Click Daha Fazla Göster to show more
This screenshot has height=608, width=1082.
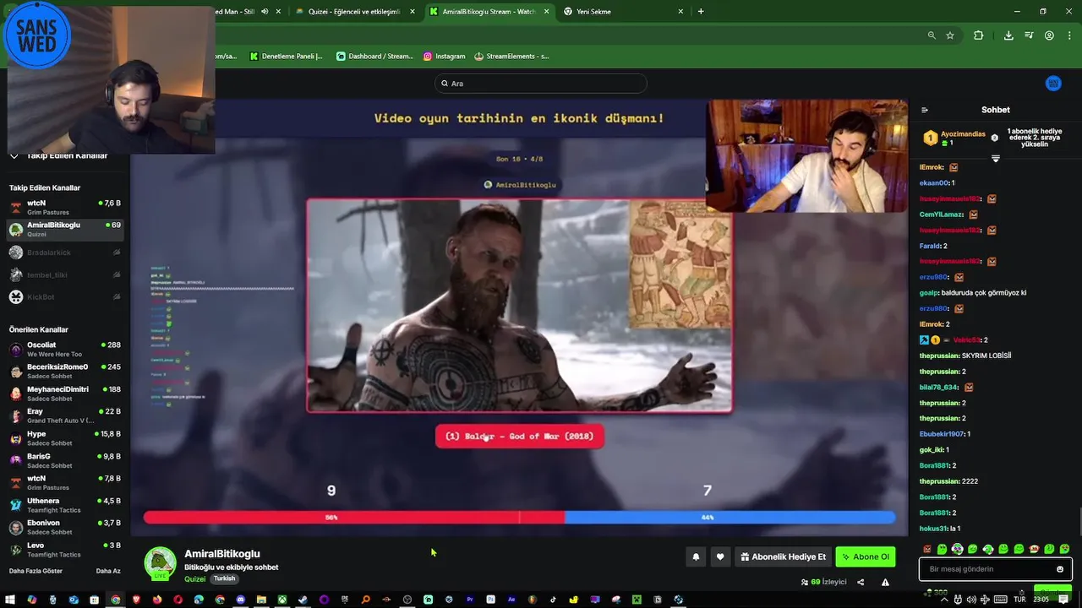[x=36, y=571]
